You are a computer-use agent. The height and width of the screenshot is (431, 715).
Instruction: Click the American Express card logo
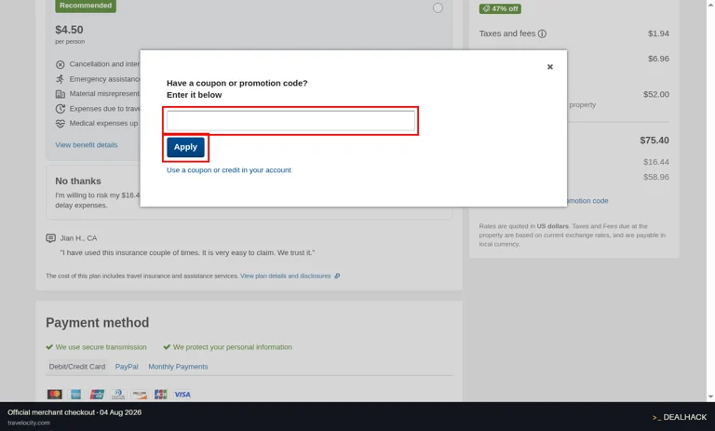tap(75, 394)
